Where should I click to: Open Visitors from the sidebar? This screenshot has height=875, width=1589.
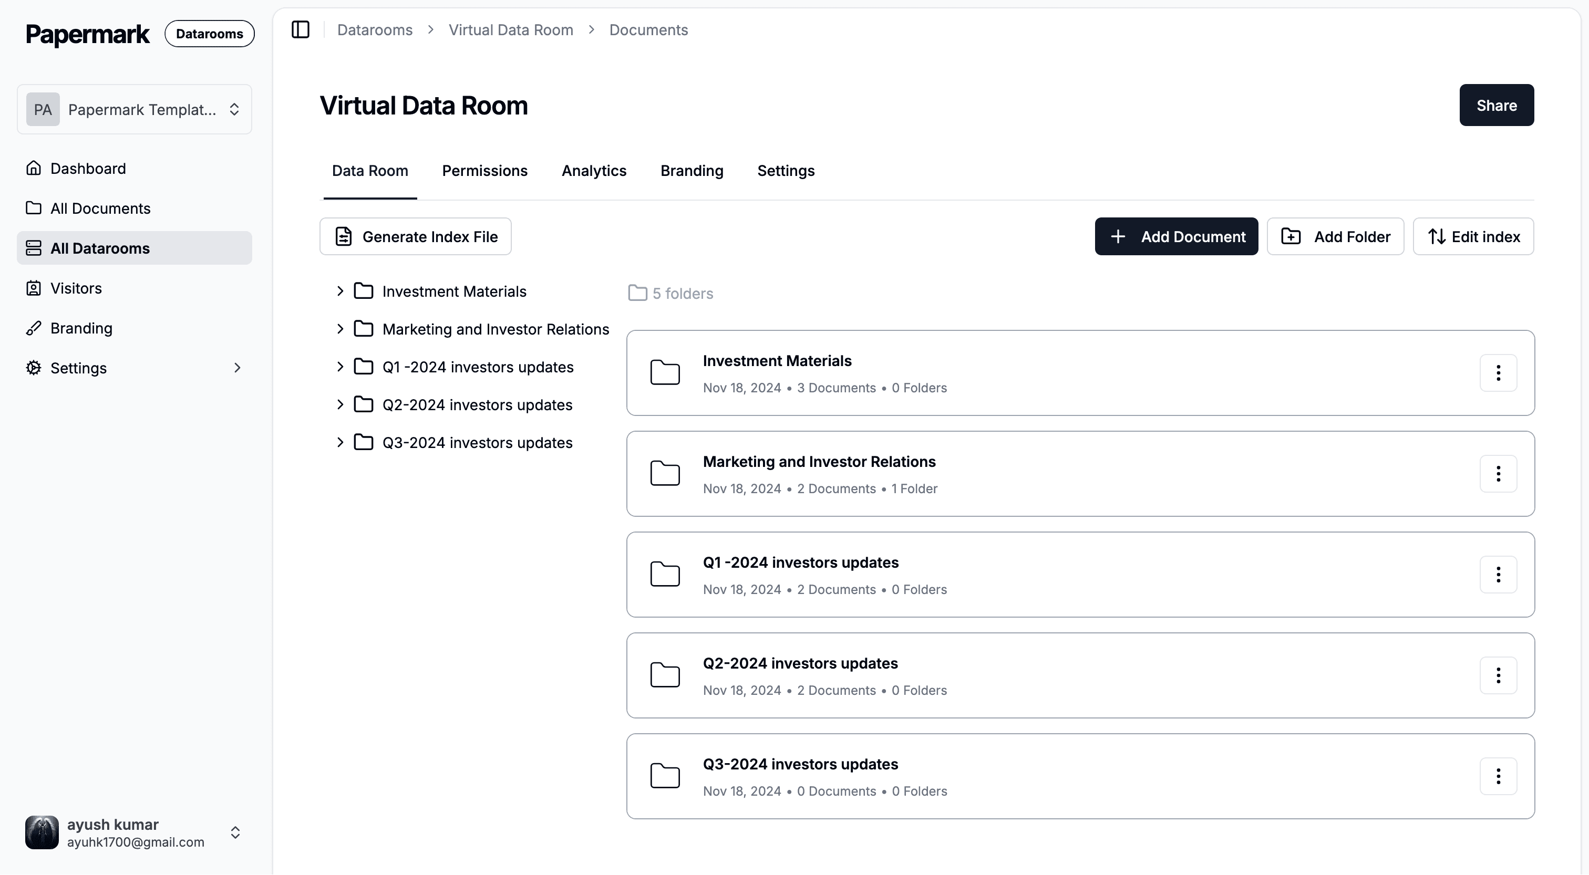tap(76, 288)
